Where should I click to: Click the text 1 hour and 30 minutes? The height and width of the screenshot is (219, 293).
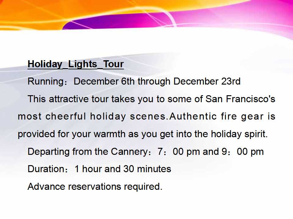pyautogui.click(x=123, y=169)
